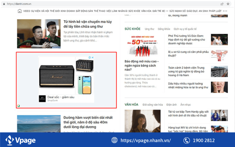235x147 pixels.
Task: Expand the more menu dots at nav end
Action: point(225,11)
